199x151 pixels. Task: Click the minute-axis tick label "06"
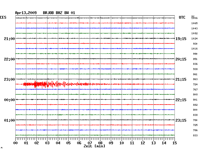click(79, 143)
